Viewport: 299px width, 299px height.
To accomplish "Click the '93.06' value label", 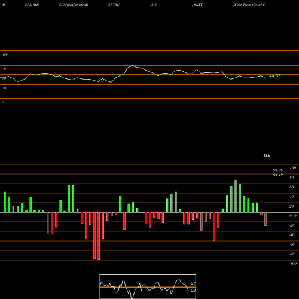I will (x=278, y=170).
